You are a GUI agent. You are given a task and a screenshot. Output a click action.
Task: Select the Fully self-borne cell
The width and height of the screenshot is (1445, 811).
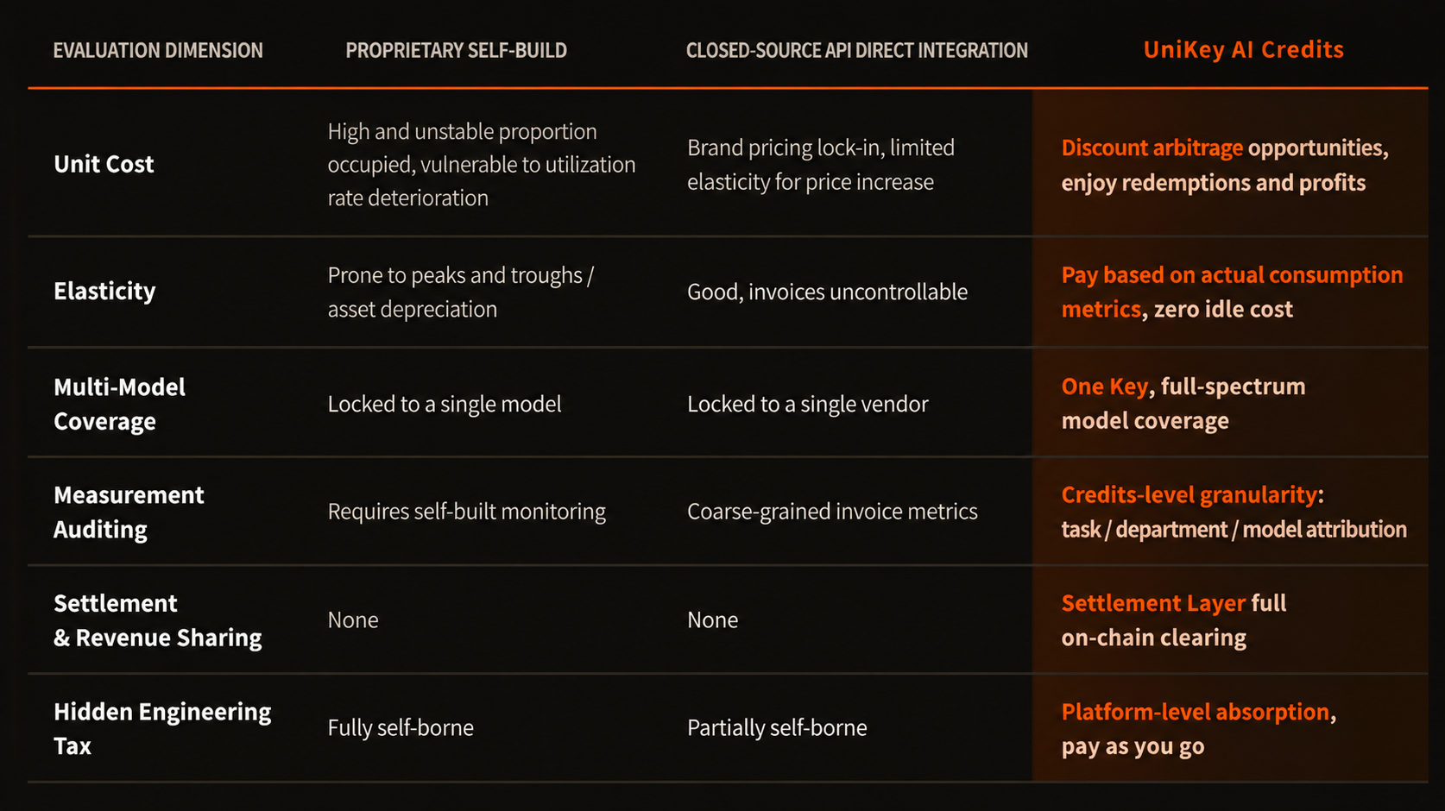(401, 728)
